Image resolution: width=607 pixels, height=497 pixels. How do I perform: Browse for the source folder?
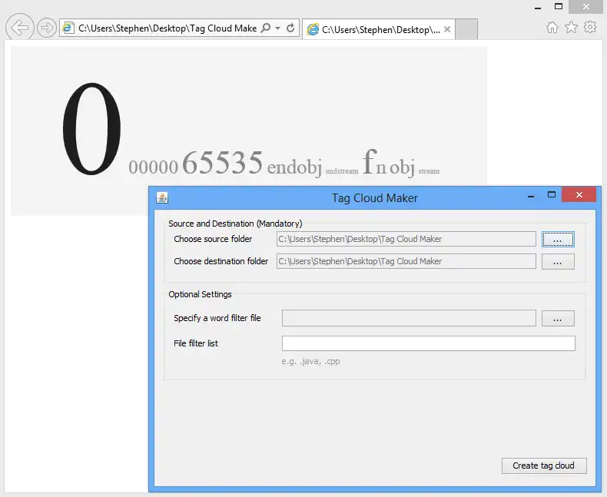[558, 239]
